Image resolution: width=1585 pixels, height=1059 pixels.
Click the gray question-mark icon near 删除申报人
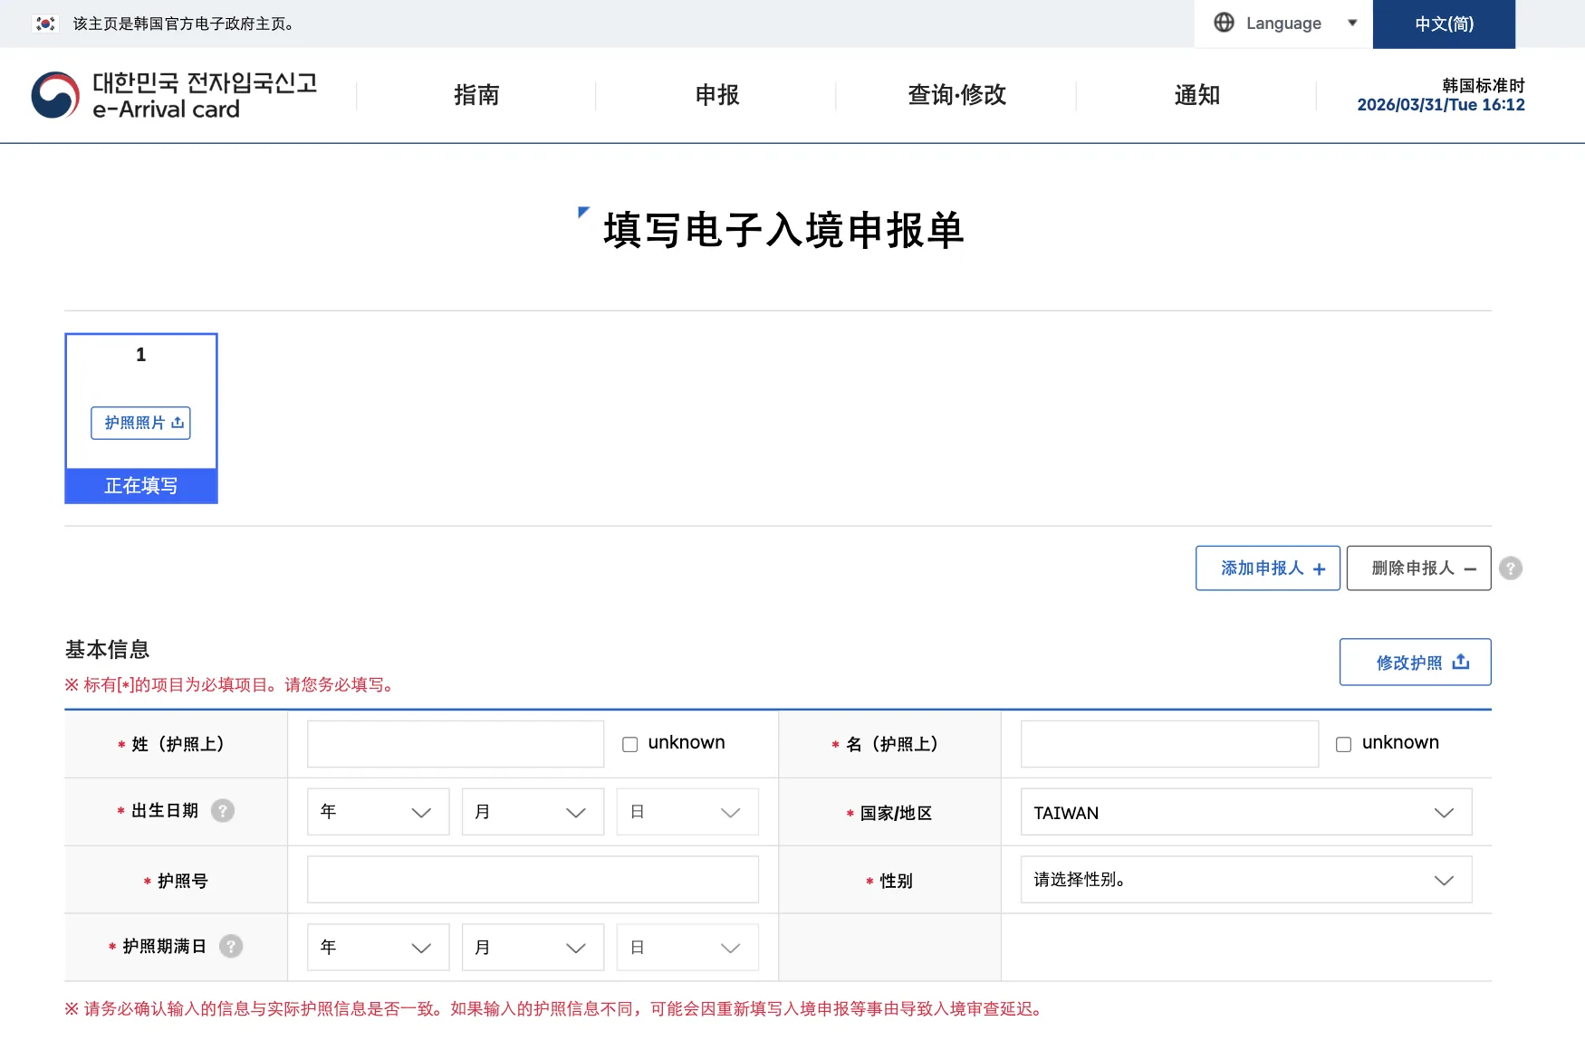(x=1510, y=568)
